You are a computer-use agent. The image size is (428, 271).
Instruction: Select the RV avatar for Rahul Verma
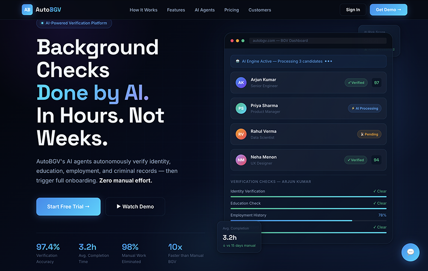241,134
